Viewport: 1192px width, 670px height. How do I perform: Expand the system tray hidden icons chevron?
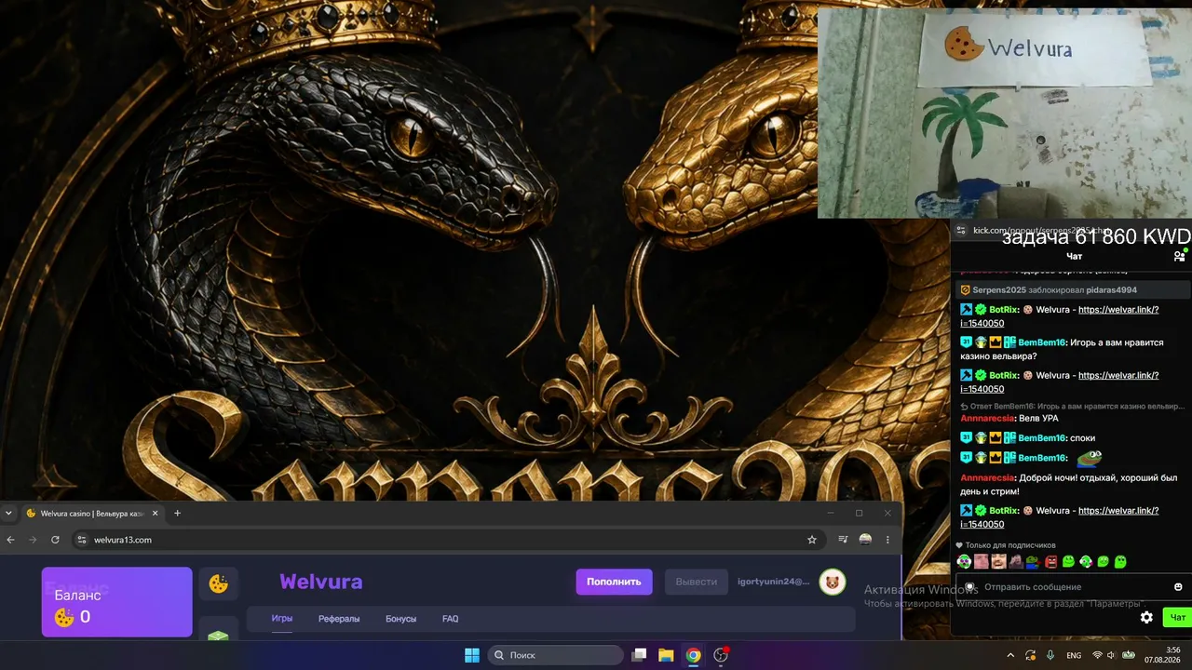tap(1010, 655)
